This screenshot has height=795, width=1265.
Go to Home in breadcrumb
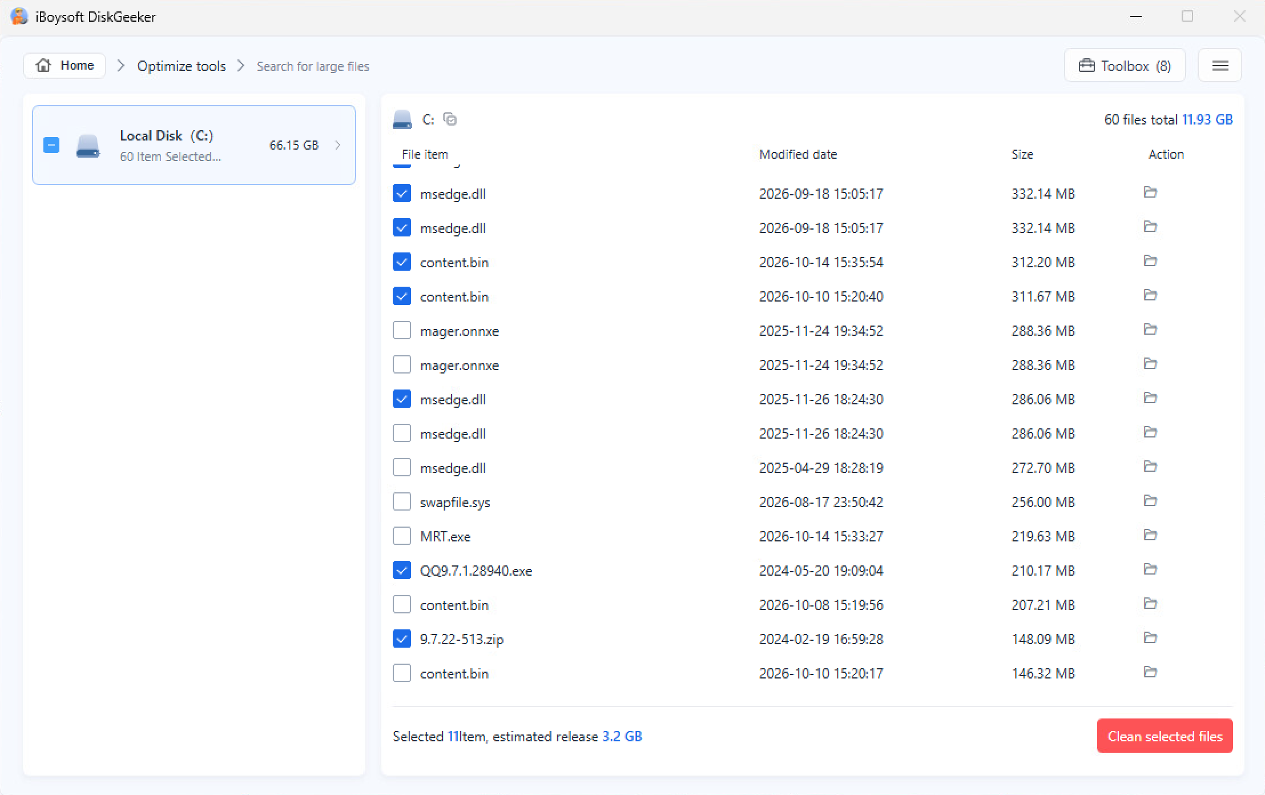coord(65,66)
